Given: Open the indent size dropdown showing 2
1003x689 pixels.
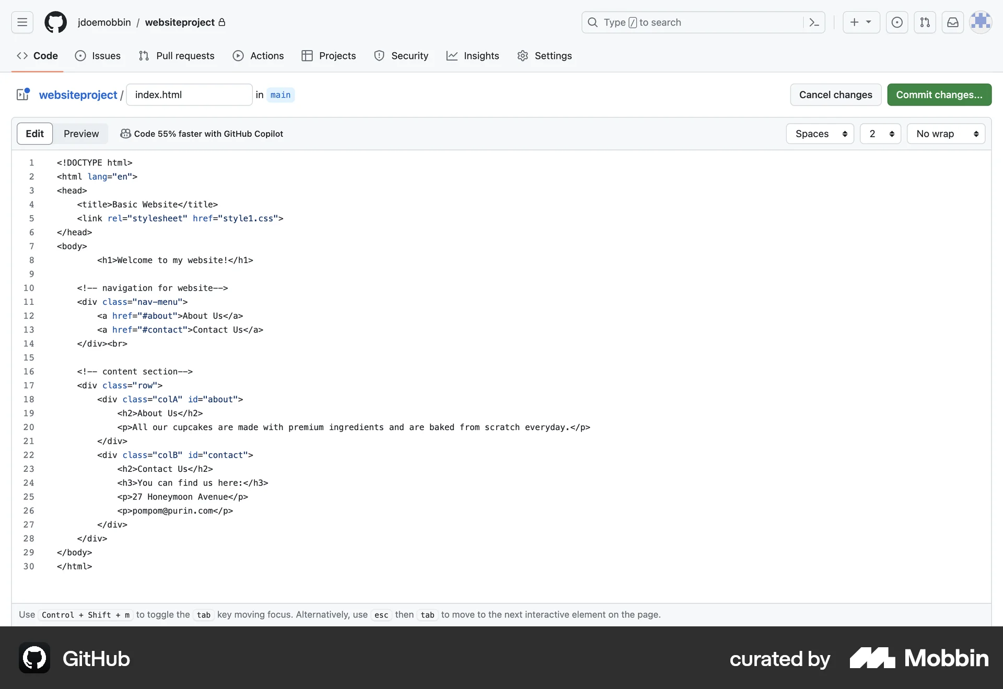Looking at the screenshot, I should pos(880,134).
